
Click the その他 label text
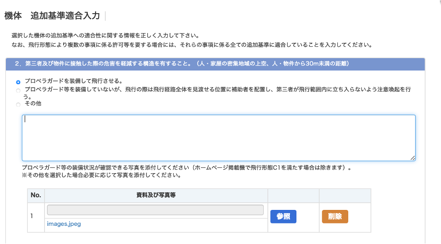point(34,103)
